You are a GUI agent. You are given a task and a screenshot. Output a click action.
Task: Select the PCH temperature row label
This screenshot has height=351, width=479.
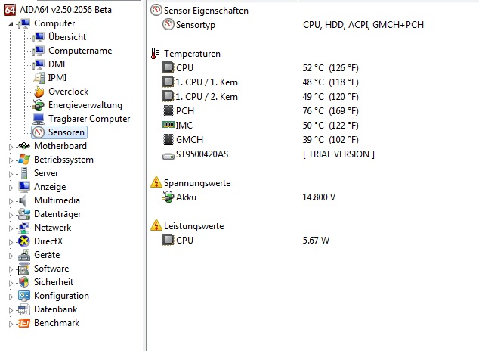pyautogui.click(x=185, y=110)
